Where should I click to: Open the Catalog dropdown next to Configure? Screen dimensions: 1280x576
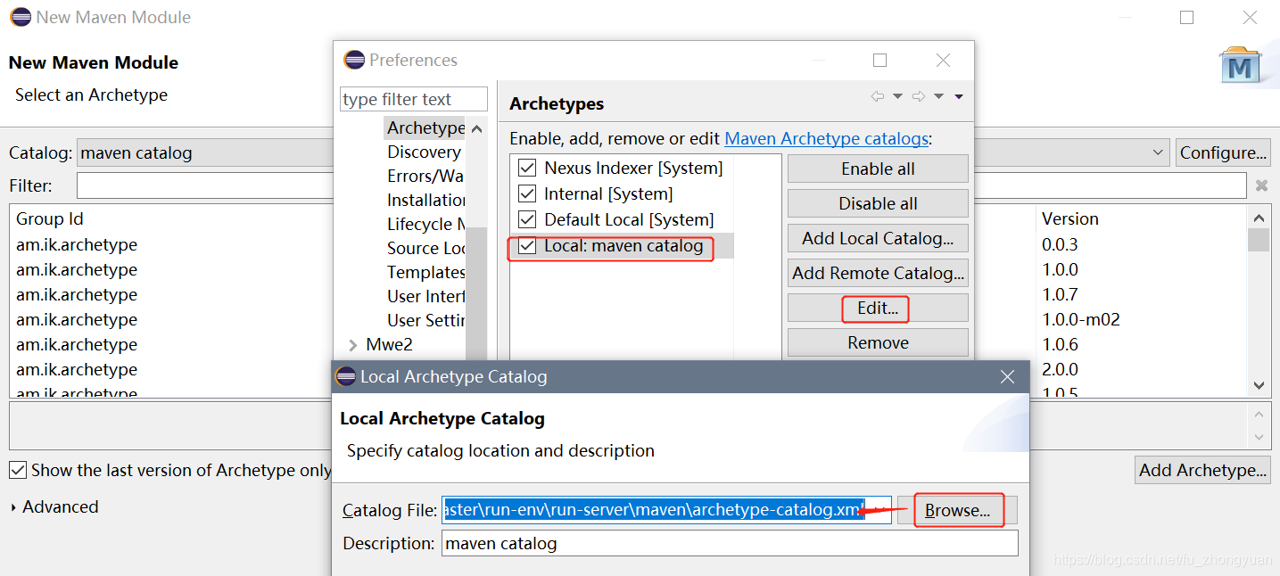click(1157, 152)
